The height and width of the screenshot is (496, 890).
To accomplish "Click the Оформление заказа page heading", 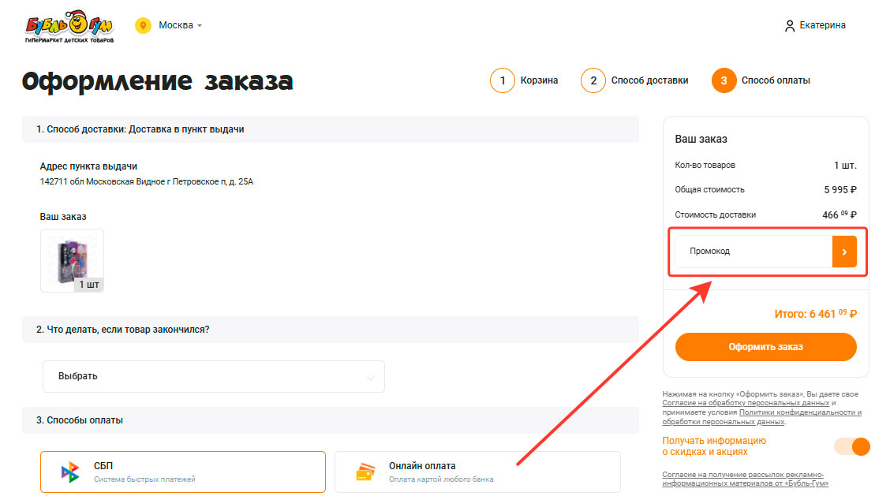I will [x=157, y=81].
